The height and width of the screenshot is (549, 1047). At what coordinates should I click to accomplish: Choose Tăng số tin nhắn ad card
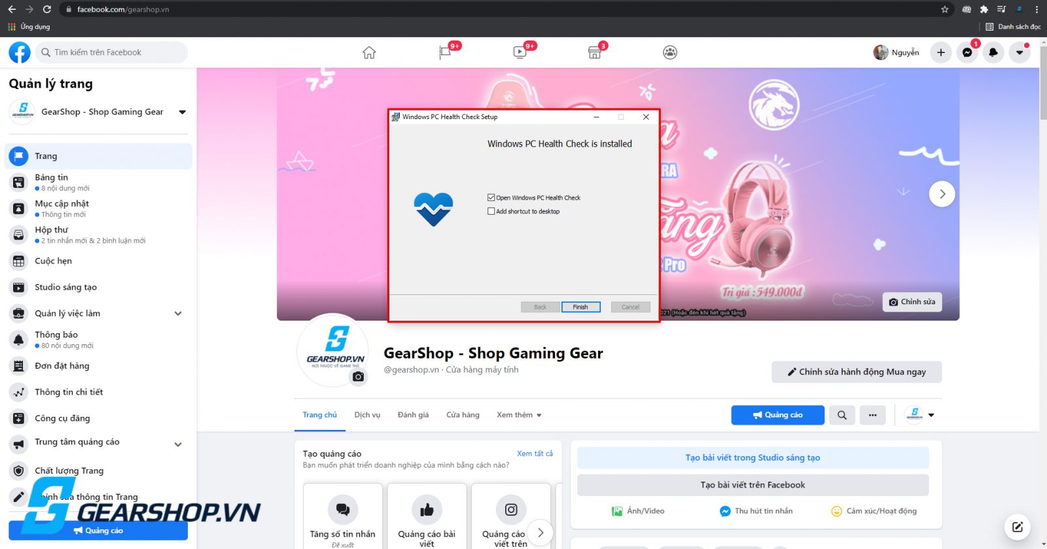tap(343, 516)
